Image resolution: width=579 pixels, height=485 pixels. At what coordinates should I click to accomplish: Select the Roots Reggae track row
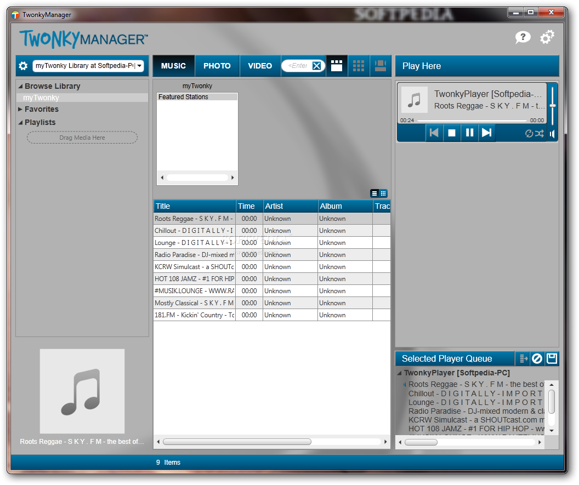[x=272, y=219]
